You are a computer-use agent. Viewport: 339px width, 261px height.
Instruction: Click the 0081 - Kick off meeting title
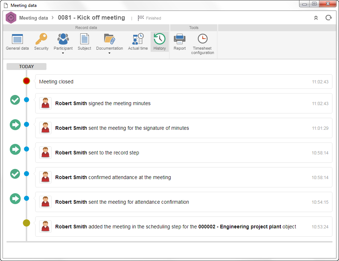(x=91, y=18)
